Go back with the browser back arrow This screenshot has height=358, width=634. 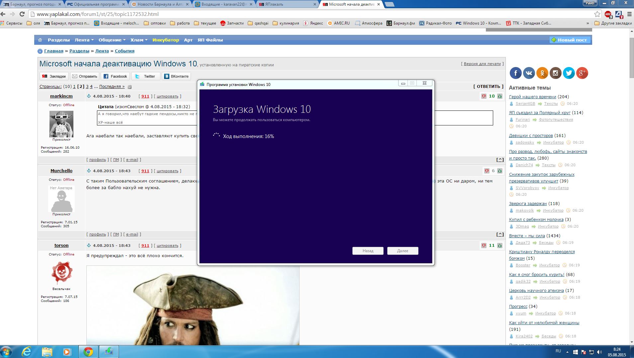(x=3, y=14)
